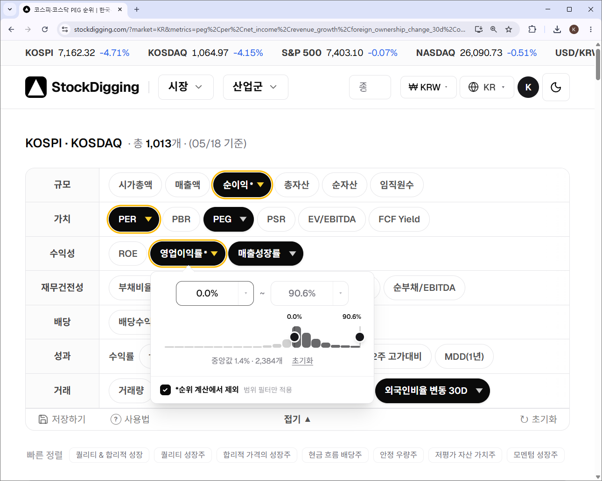602x481 pixels.
Task: Reload the page with the refresh icon
Action: pos(45,29)
